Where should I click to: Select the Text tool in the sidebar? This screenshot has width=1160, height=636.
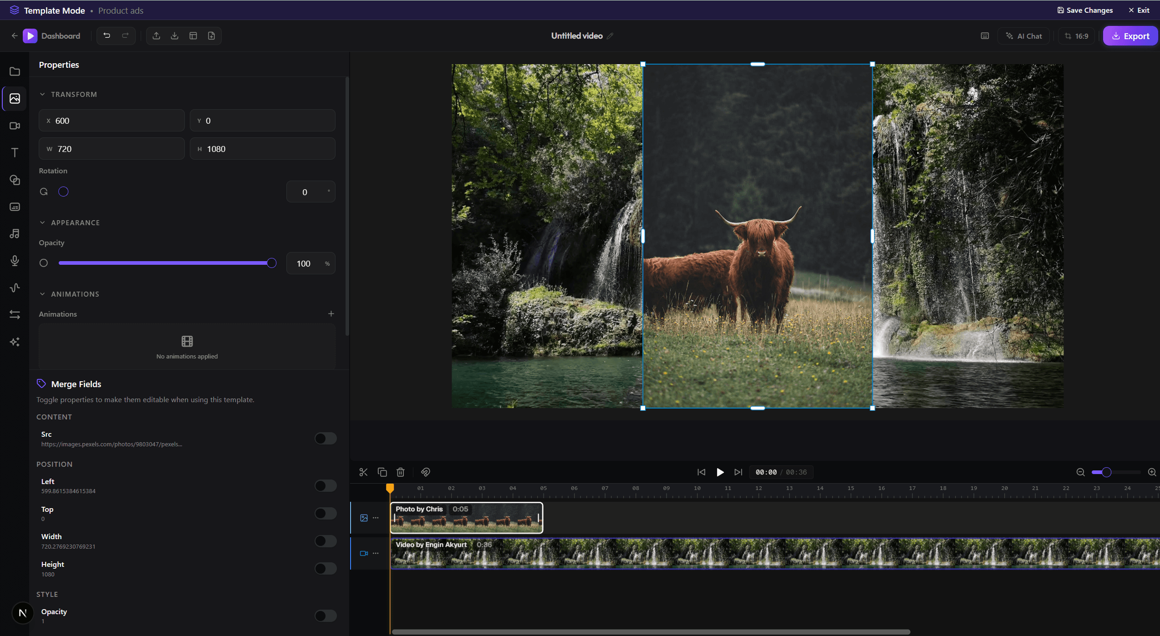(15, 153)
